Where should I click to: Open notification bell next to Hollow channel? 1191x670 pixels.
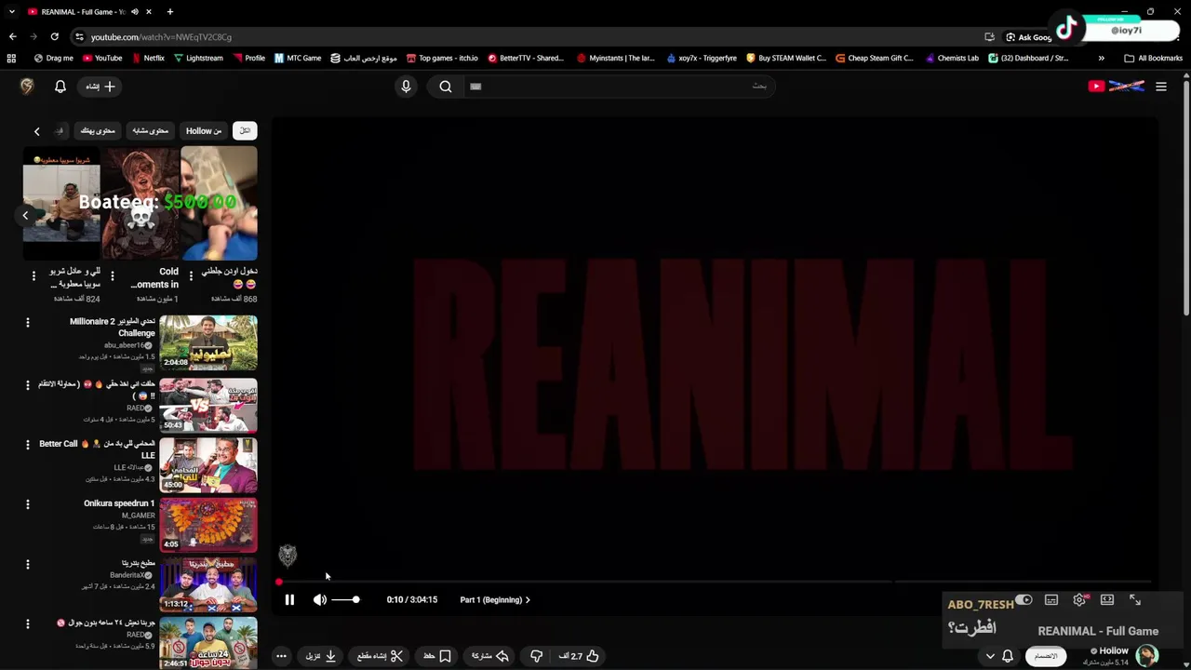(x=1008, y=656)
